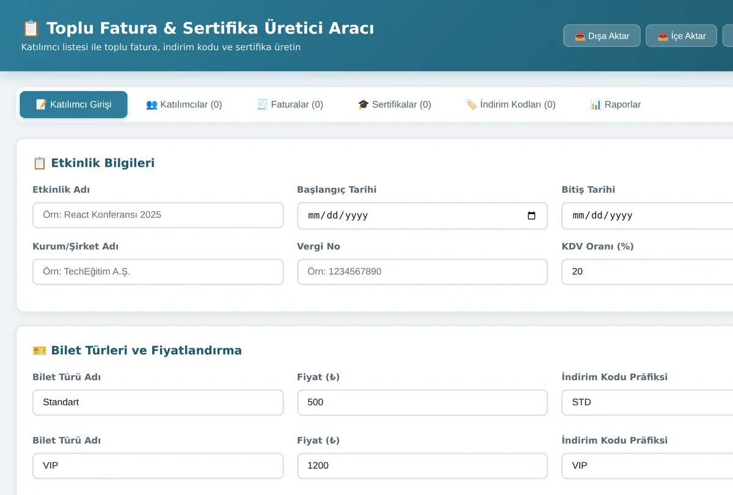
Task: Click the İçe Aktar button
Action: click(681, 36)
